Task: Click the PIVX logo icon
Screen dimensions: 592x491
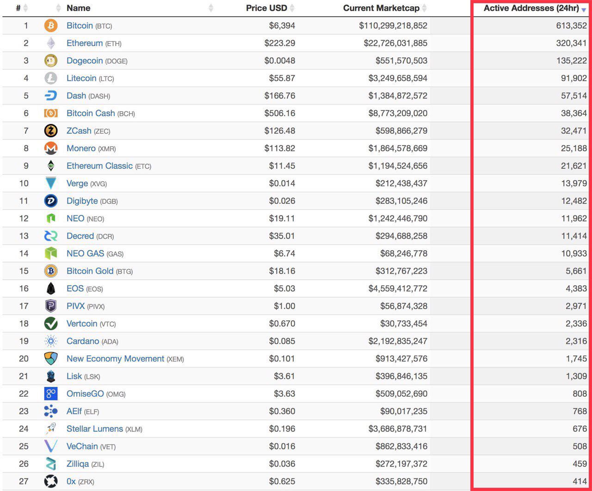Action: click(x=51, y=306)
